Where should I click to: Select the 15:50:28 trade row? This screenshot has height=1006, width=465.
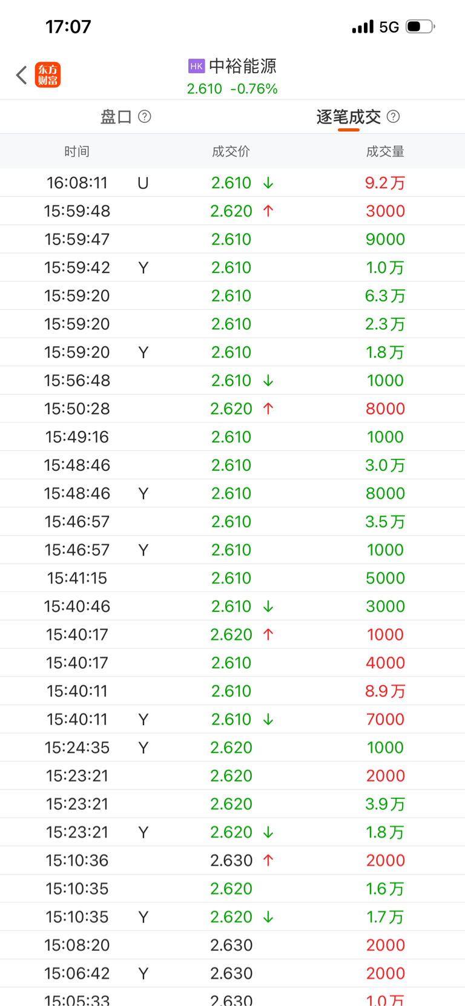(232, 409)
